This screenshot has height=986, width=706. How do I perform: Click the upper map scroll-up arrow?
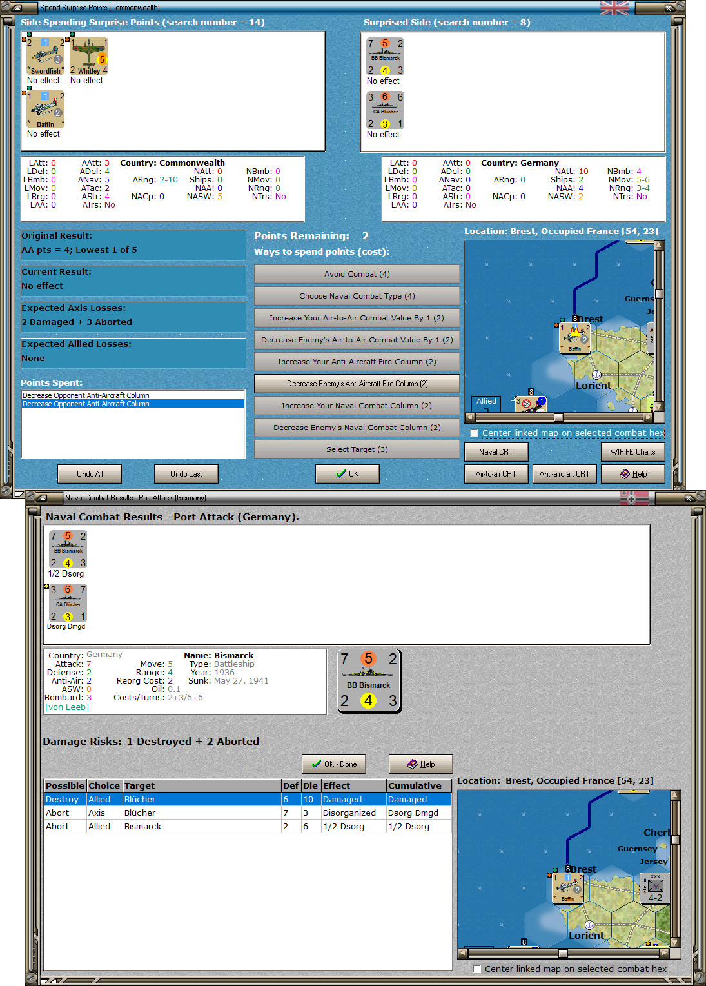659,245
